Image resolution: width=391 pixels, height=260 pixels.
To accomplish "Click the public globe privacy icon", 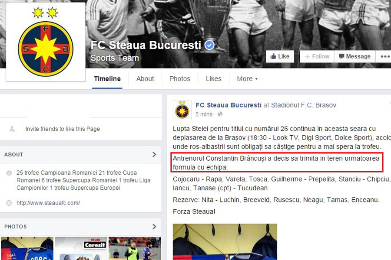I will click(220, 114).
